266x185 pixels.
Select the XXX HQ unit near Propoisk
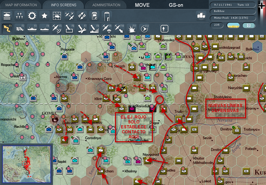tap(64, 57)
